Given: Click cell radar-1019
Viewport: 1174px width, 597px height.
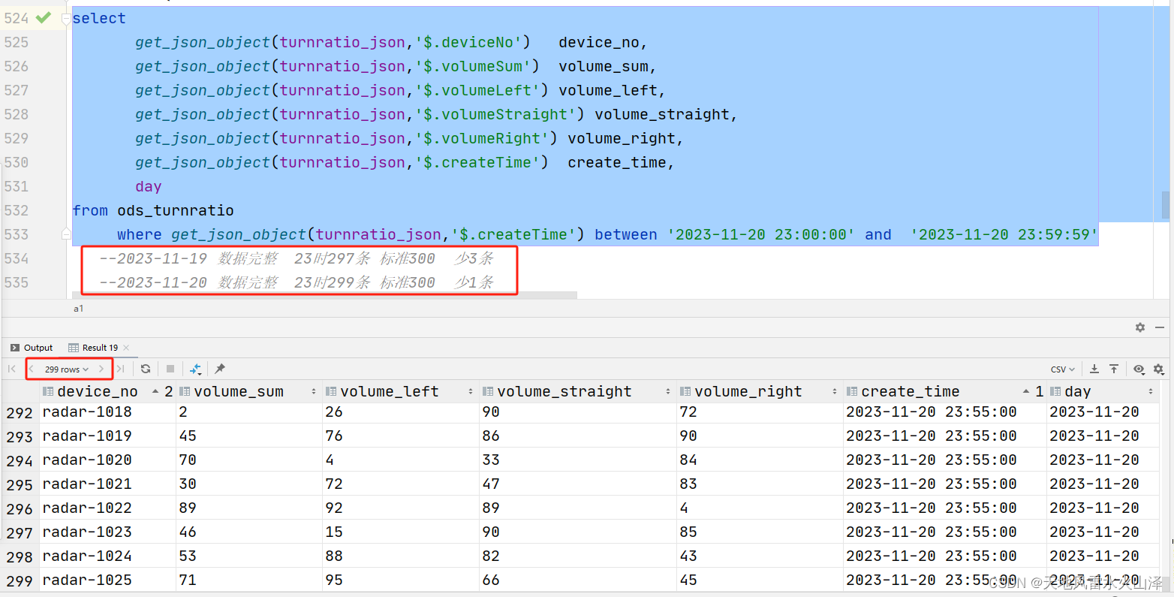Looking at the screenshot, I should tap(107, 436).
